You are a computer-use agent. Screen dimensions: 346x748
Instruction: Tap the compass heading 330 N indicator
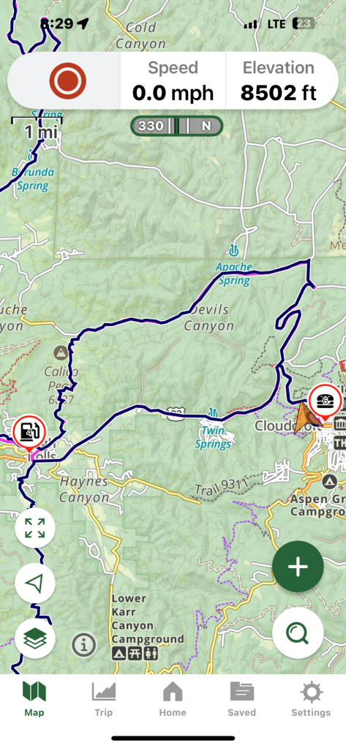click(176, 126)
